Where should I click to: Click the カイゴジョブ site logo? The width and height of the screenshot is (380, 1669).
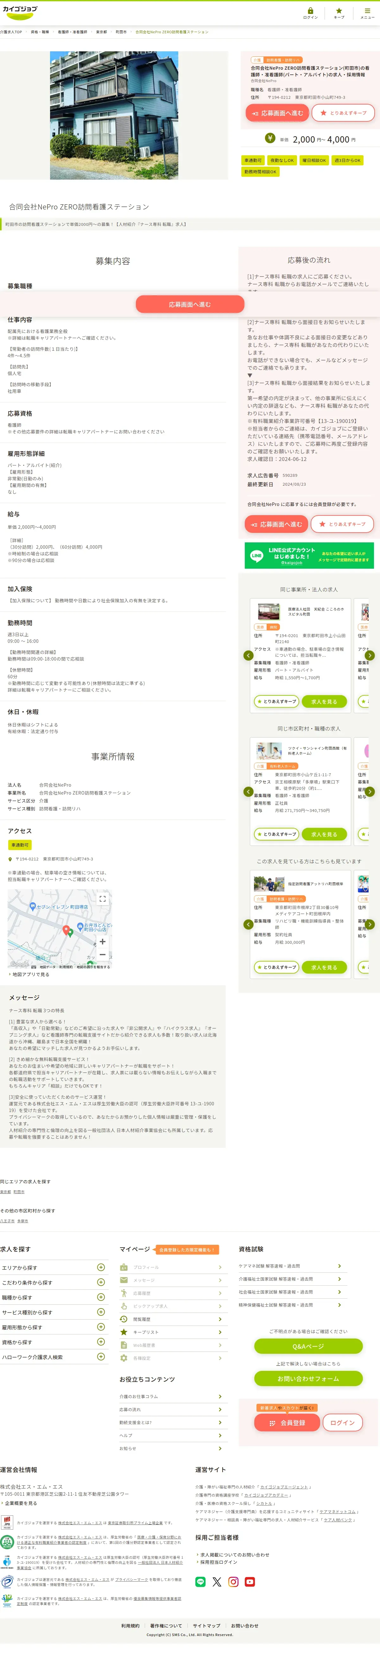point(20,12)
